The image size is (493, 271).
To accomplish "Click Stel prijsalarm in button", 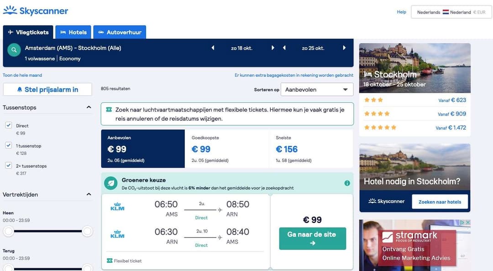I will (x=47, y=90).
